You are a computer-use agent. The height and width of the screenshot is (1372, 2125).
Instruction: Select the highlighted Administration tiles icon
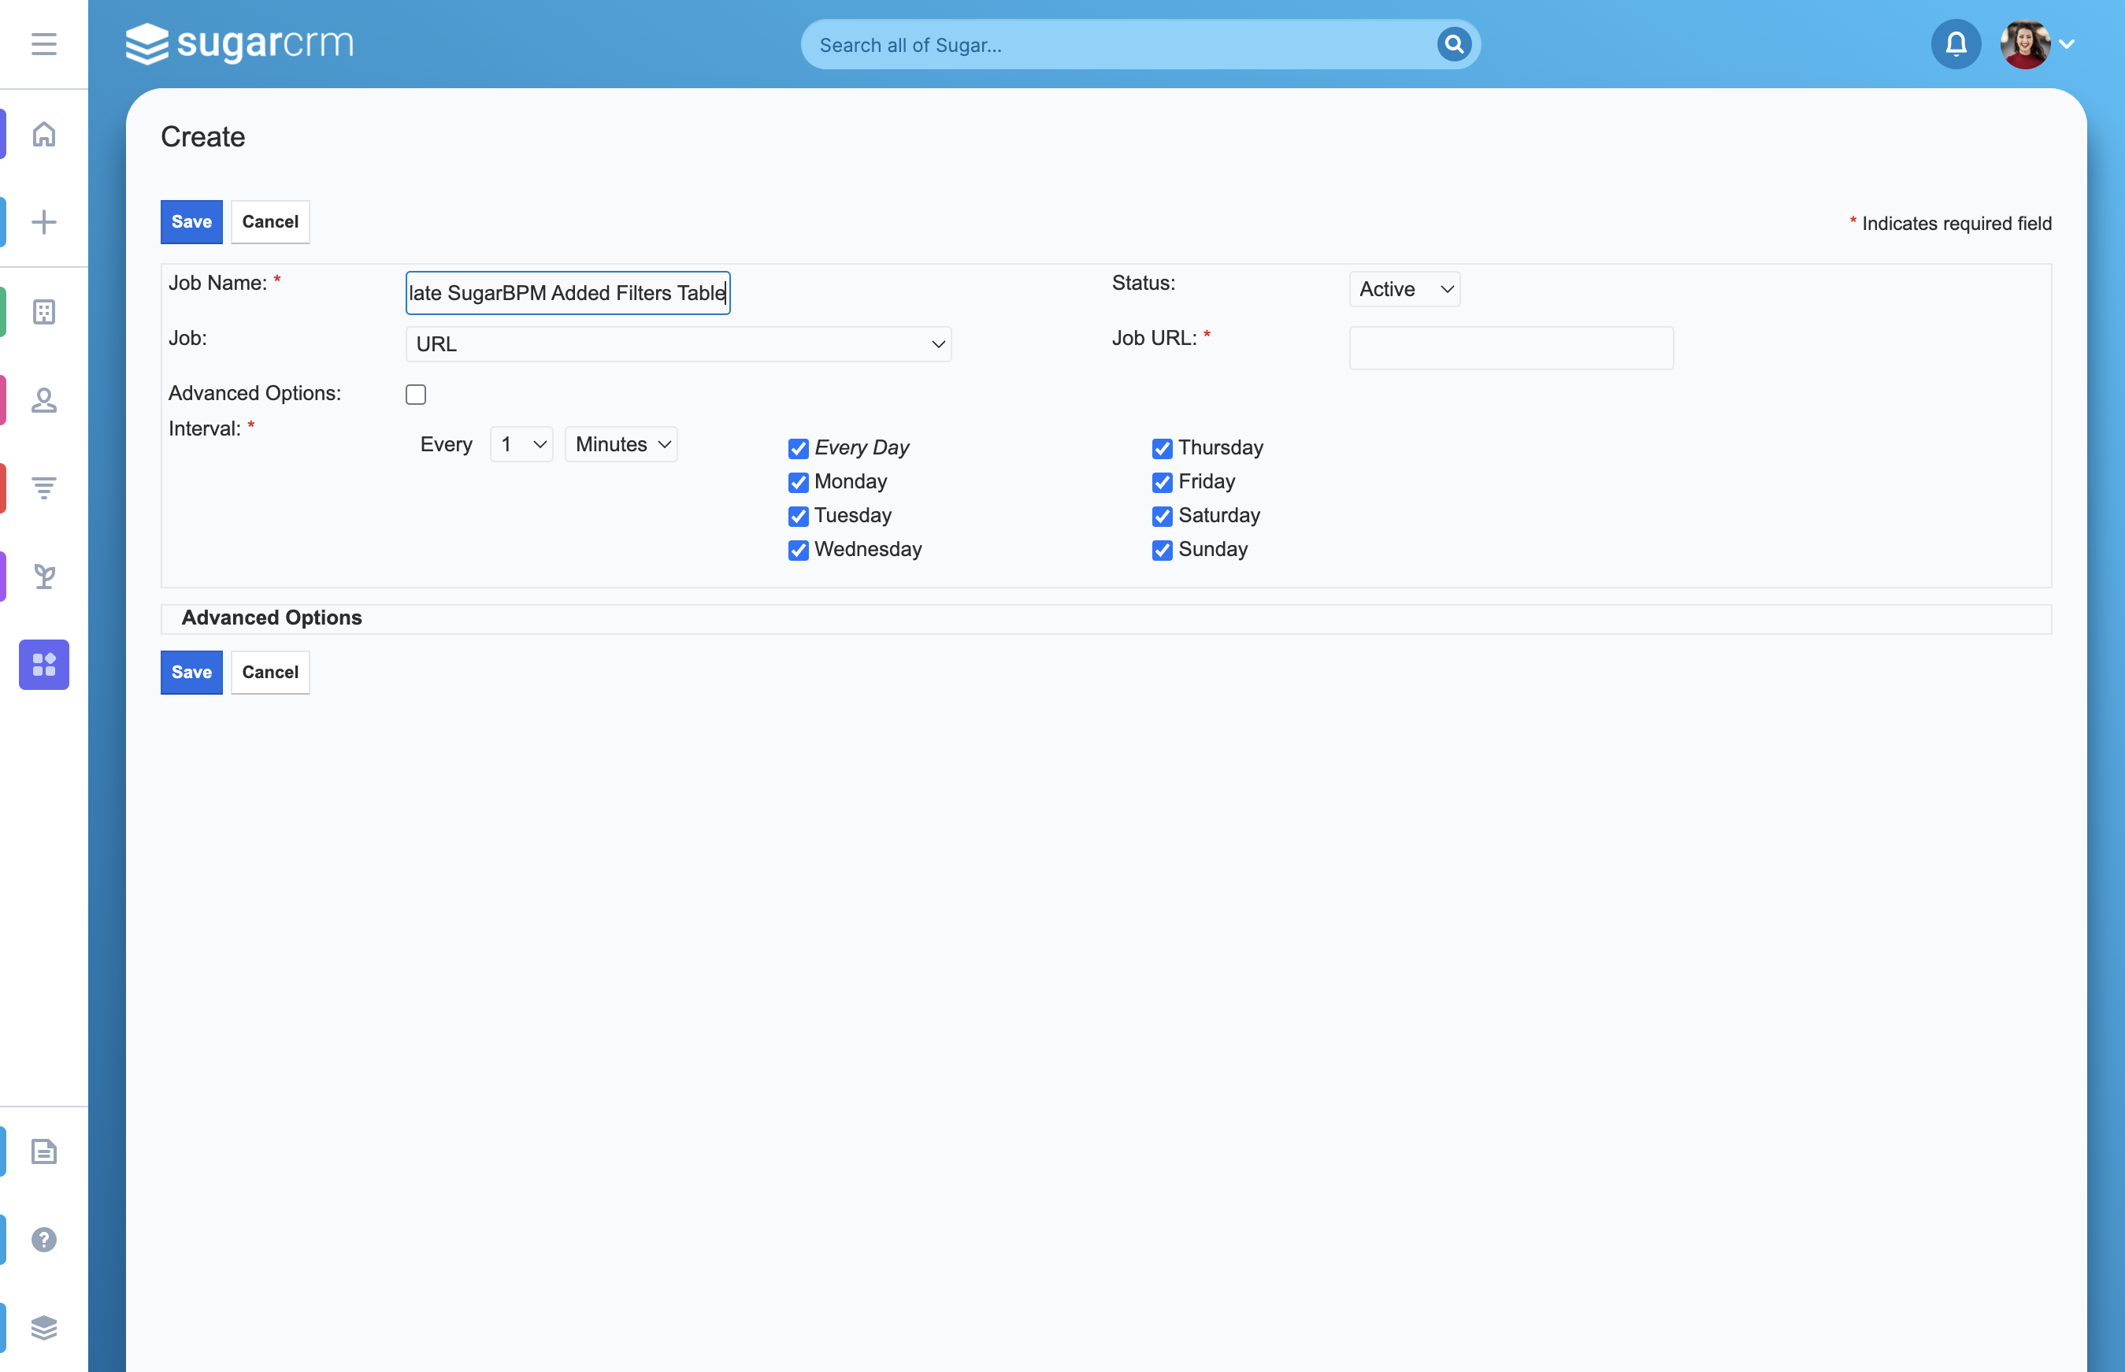[43, 665]
